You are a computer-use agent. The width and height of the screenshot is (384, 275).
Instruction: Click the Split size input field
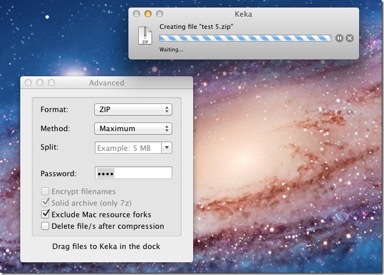(x=128, y=148)
